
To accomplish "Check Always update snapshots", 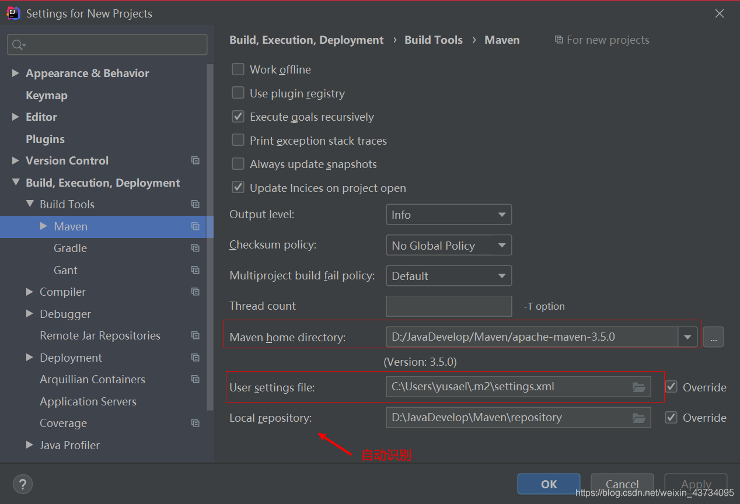I will pyautogui.click(x=238, y=164).
